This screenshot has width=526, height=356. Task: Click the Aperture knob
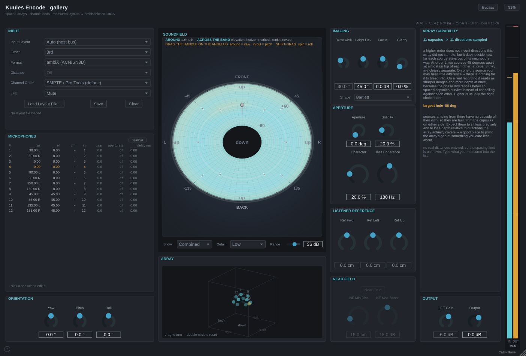pos(359,131)
